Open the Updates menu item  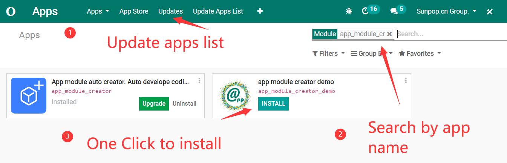coord(170,11)
